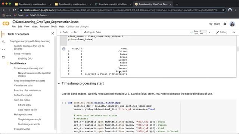Open the runtime connection dropdown arrow
This screenshot has height=134, width=239.
pyautogui.click(x=210, y=32)
